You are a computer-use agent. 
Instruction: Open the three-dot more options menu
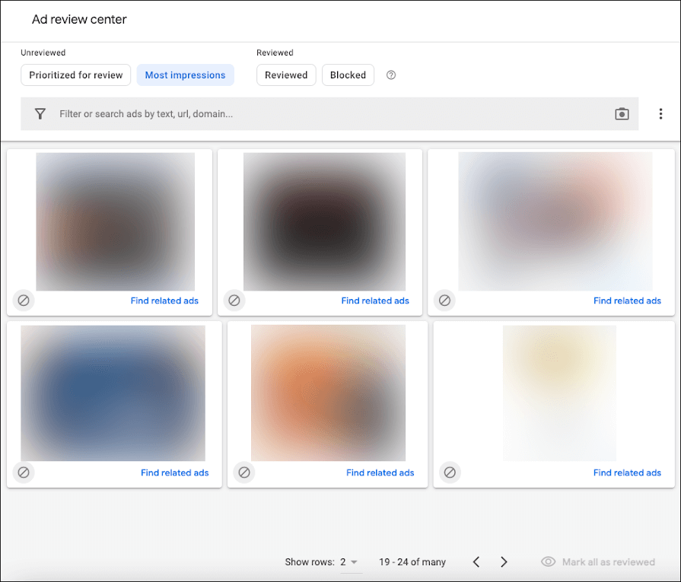click(660, 114)
